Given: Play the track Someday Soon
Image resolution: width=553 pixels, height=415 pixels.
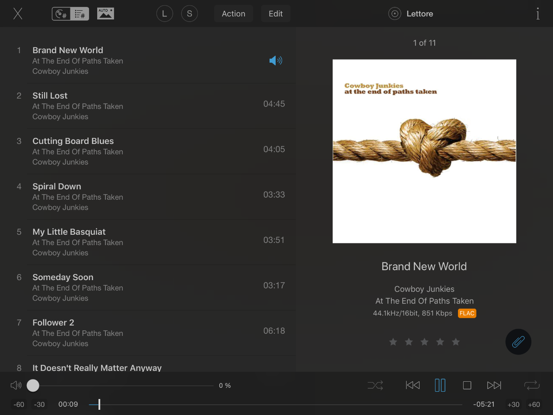Looking at the screenshot, I should 148,287.
